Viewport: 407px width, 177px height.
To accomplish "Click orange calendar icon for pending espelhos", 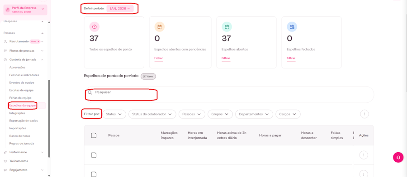I will point(160,27).
